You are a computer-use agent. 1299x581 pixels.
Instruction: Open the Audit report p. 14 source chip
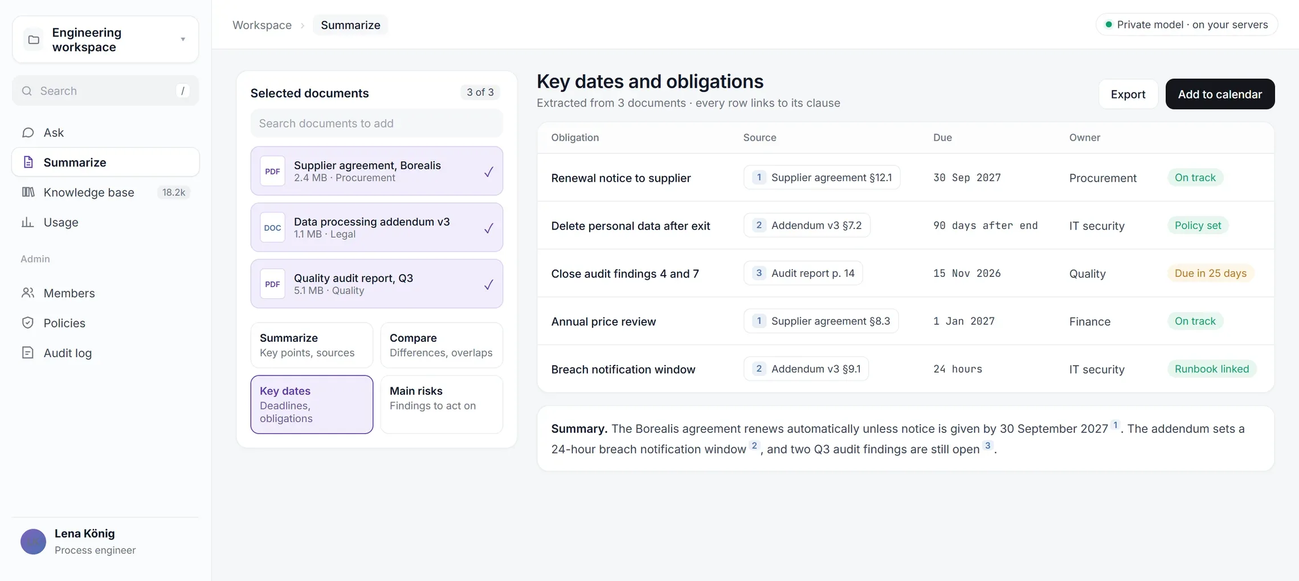pyautogui.click(x=803, y=273)
